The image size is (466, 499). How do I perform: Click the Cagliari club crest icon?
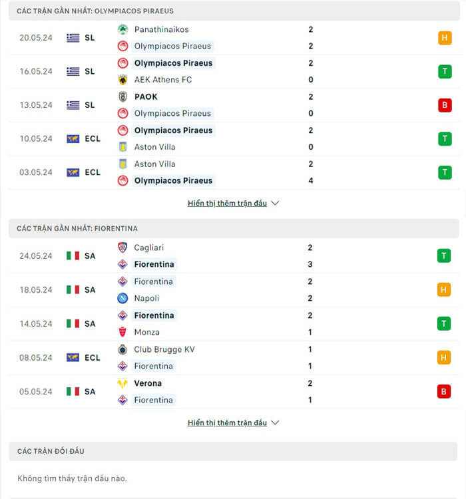pyautogui.click(x=122, y=248)
